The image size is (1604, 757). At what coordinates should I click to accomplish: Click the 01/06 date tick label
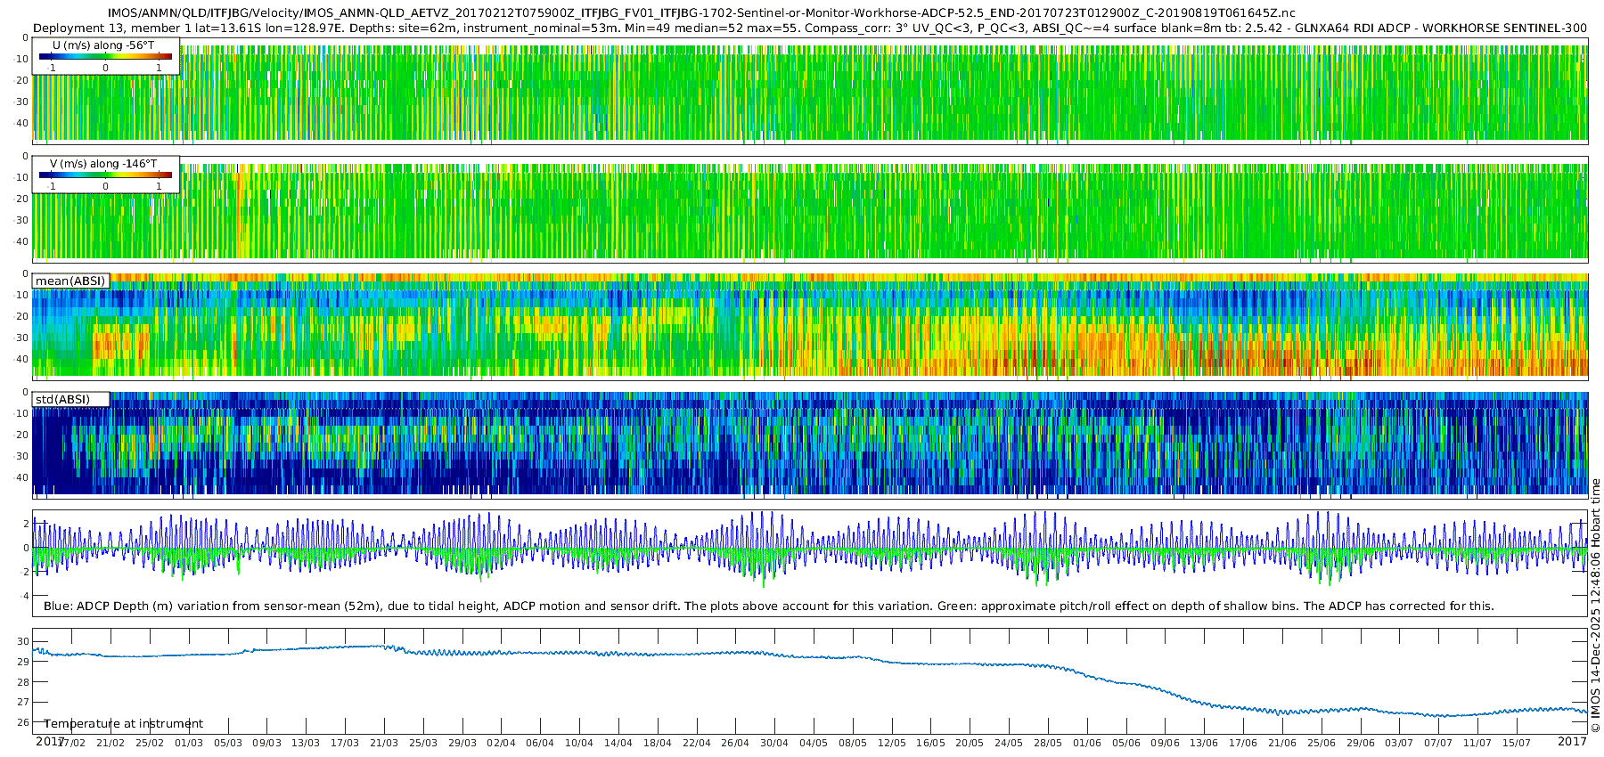click(x=1086, y=743)
